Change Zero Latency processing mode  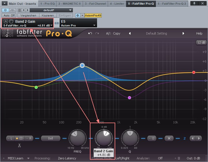pyautogui.click(x=67, y=158)
